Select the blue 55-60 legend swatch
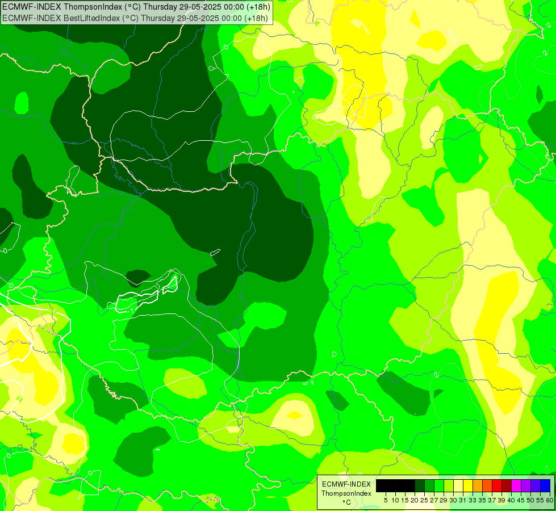Screen dimensions: 556x511 coord(545,485)
